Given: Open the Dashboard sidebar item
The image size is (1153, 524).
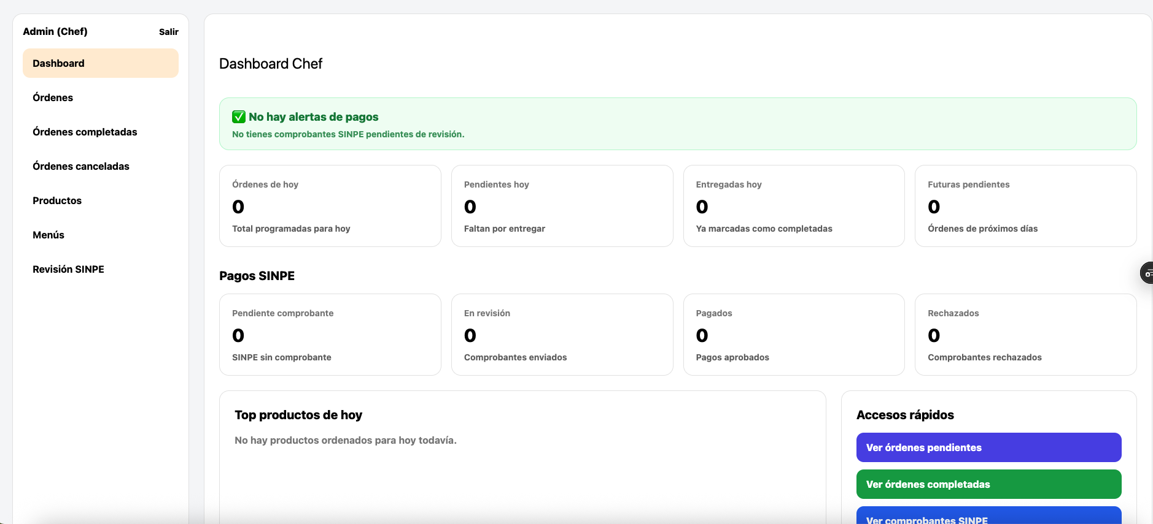Looking at the screenshot, I should 101,63.
